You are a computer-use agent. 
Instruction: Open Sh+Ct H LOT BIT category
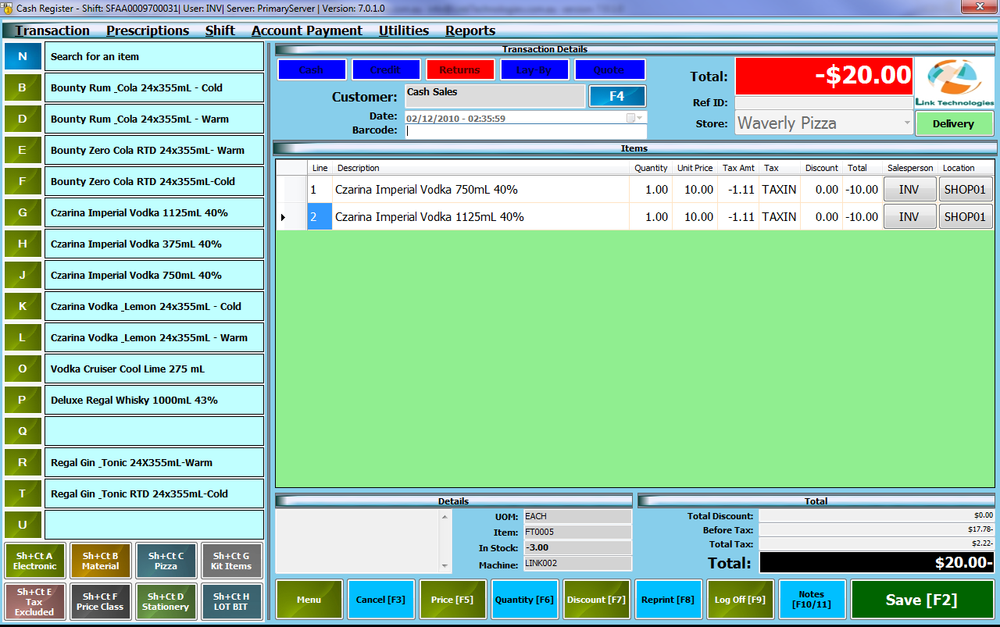click(231, 601)
